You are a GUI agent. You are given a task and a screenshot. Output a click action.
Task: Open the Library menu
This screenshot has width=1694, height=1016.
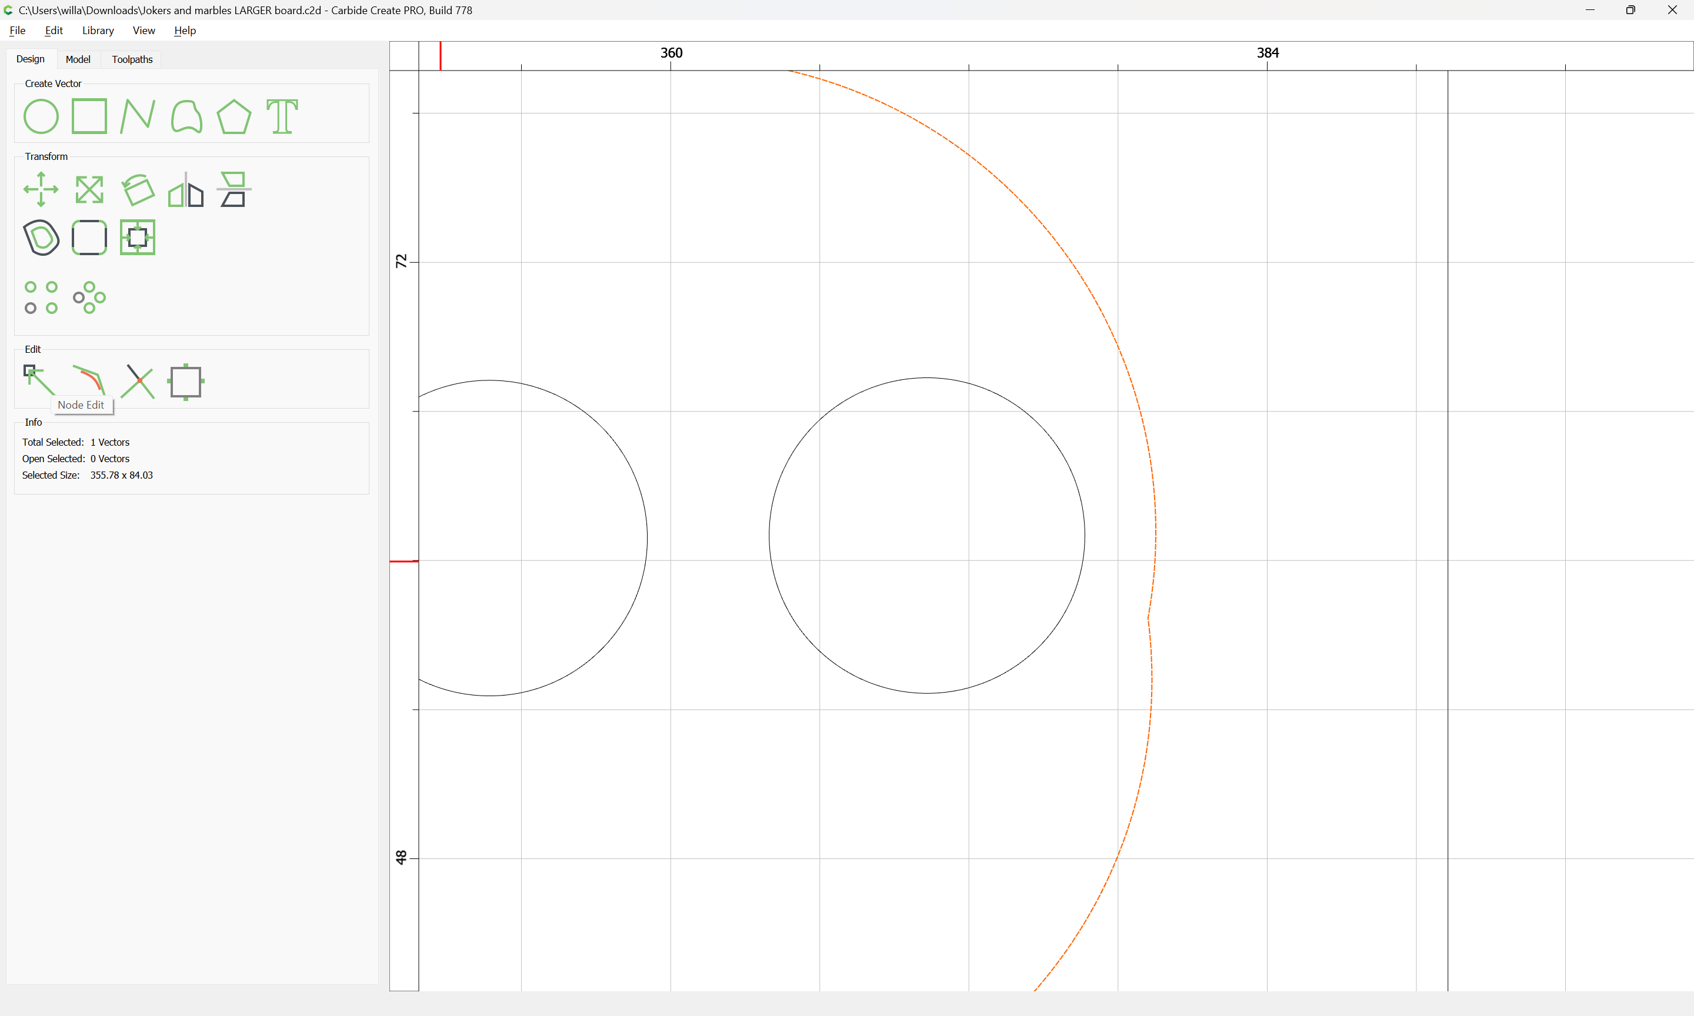click(x=98, y=30)
